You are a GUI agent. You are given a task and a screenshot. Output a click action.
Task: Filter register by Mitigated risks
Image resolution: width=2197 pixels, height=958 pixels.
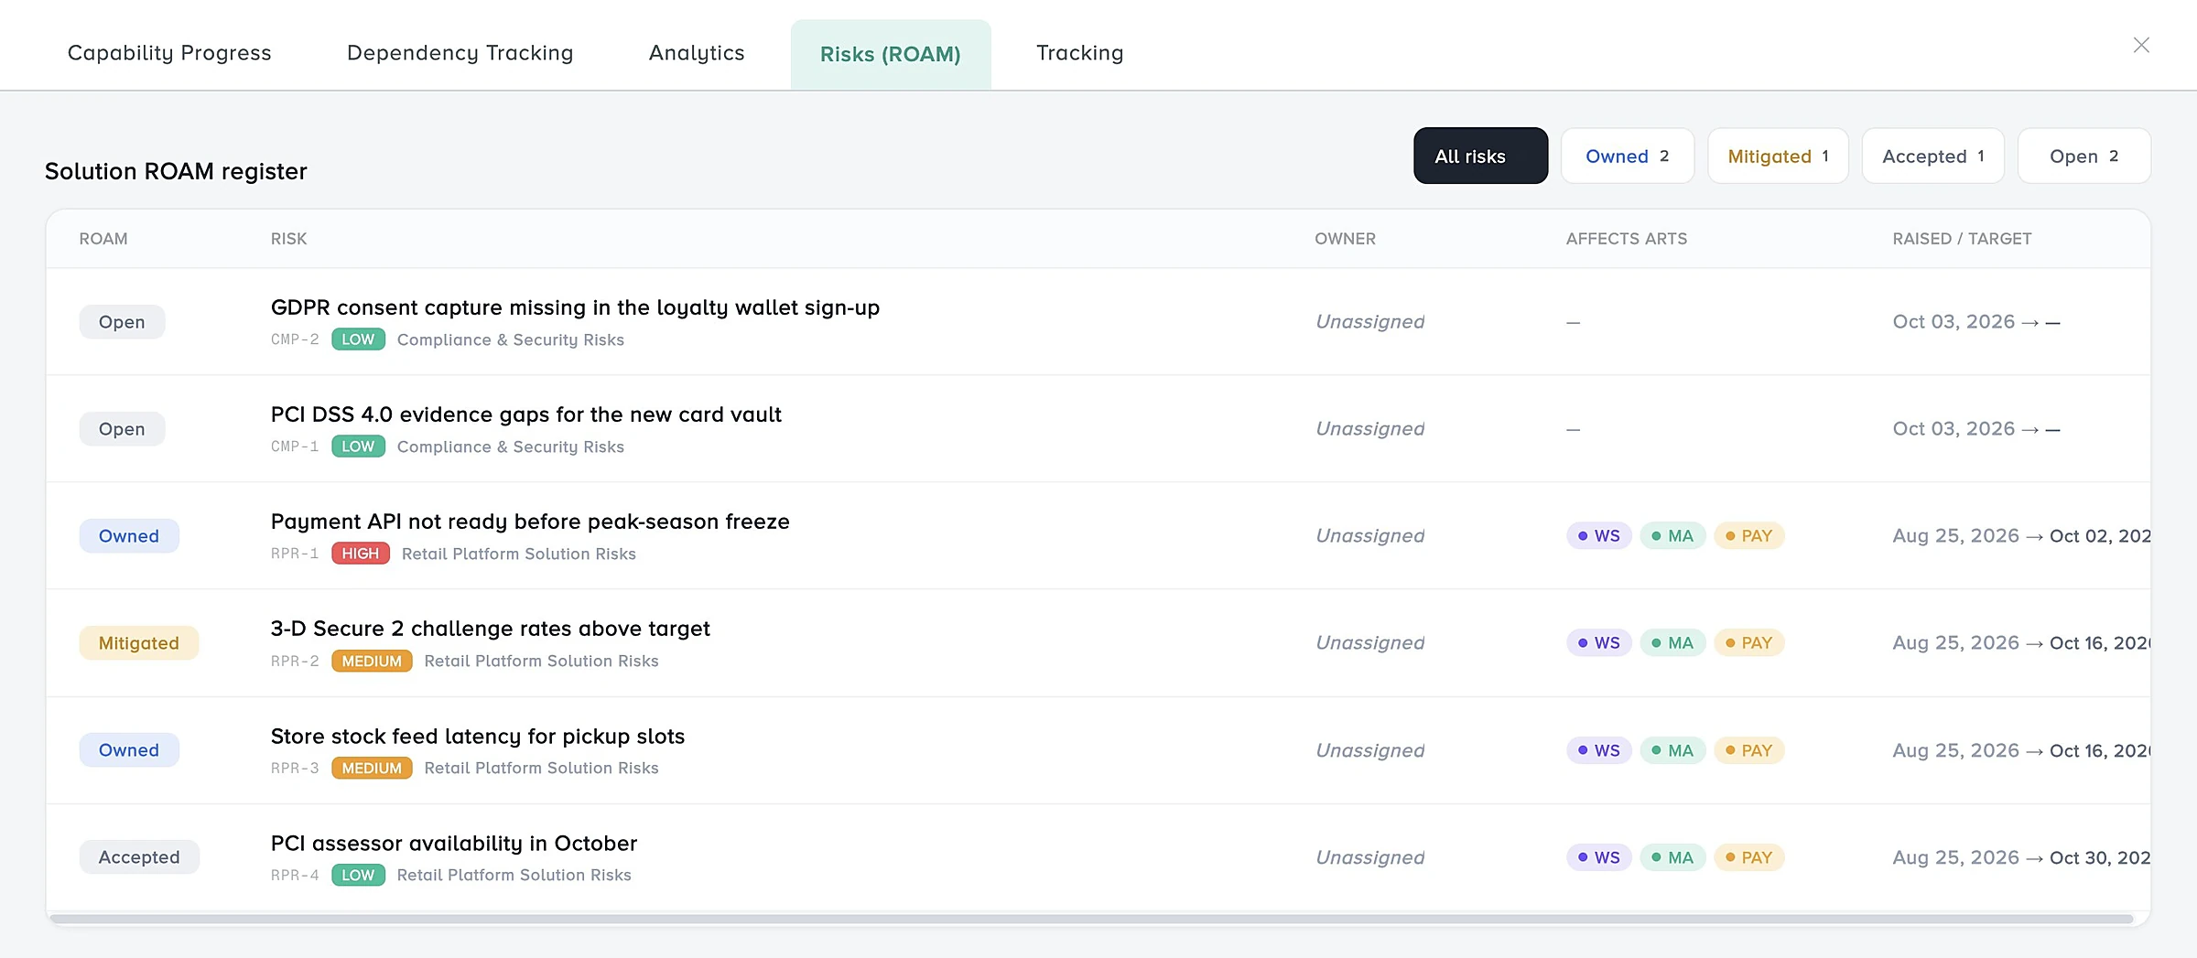point(1778,156)
